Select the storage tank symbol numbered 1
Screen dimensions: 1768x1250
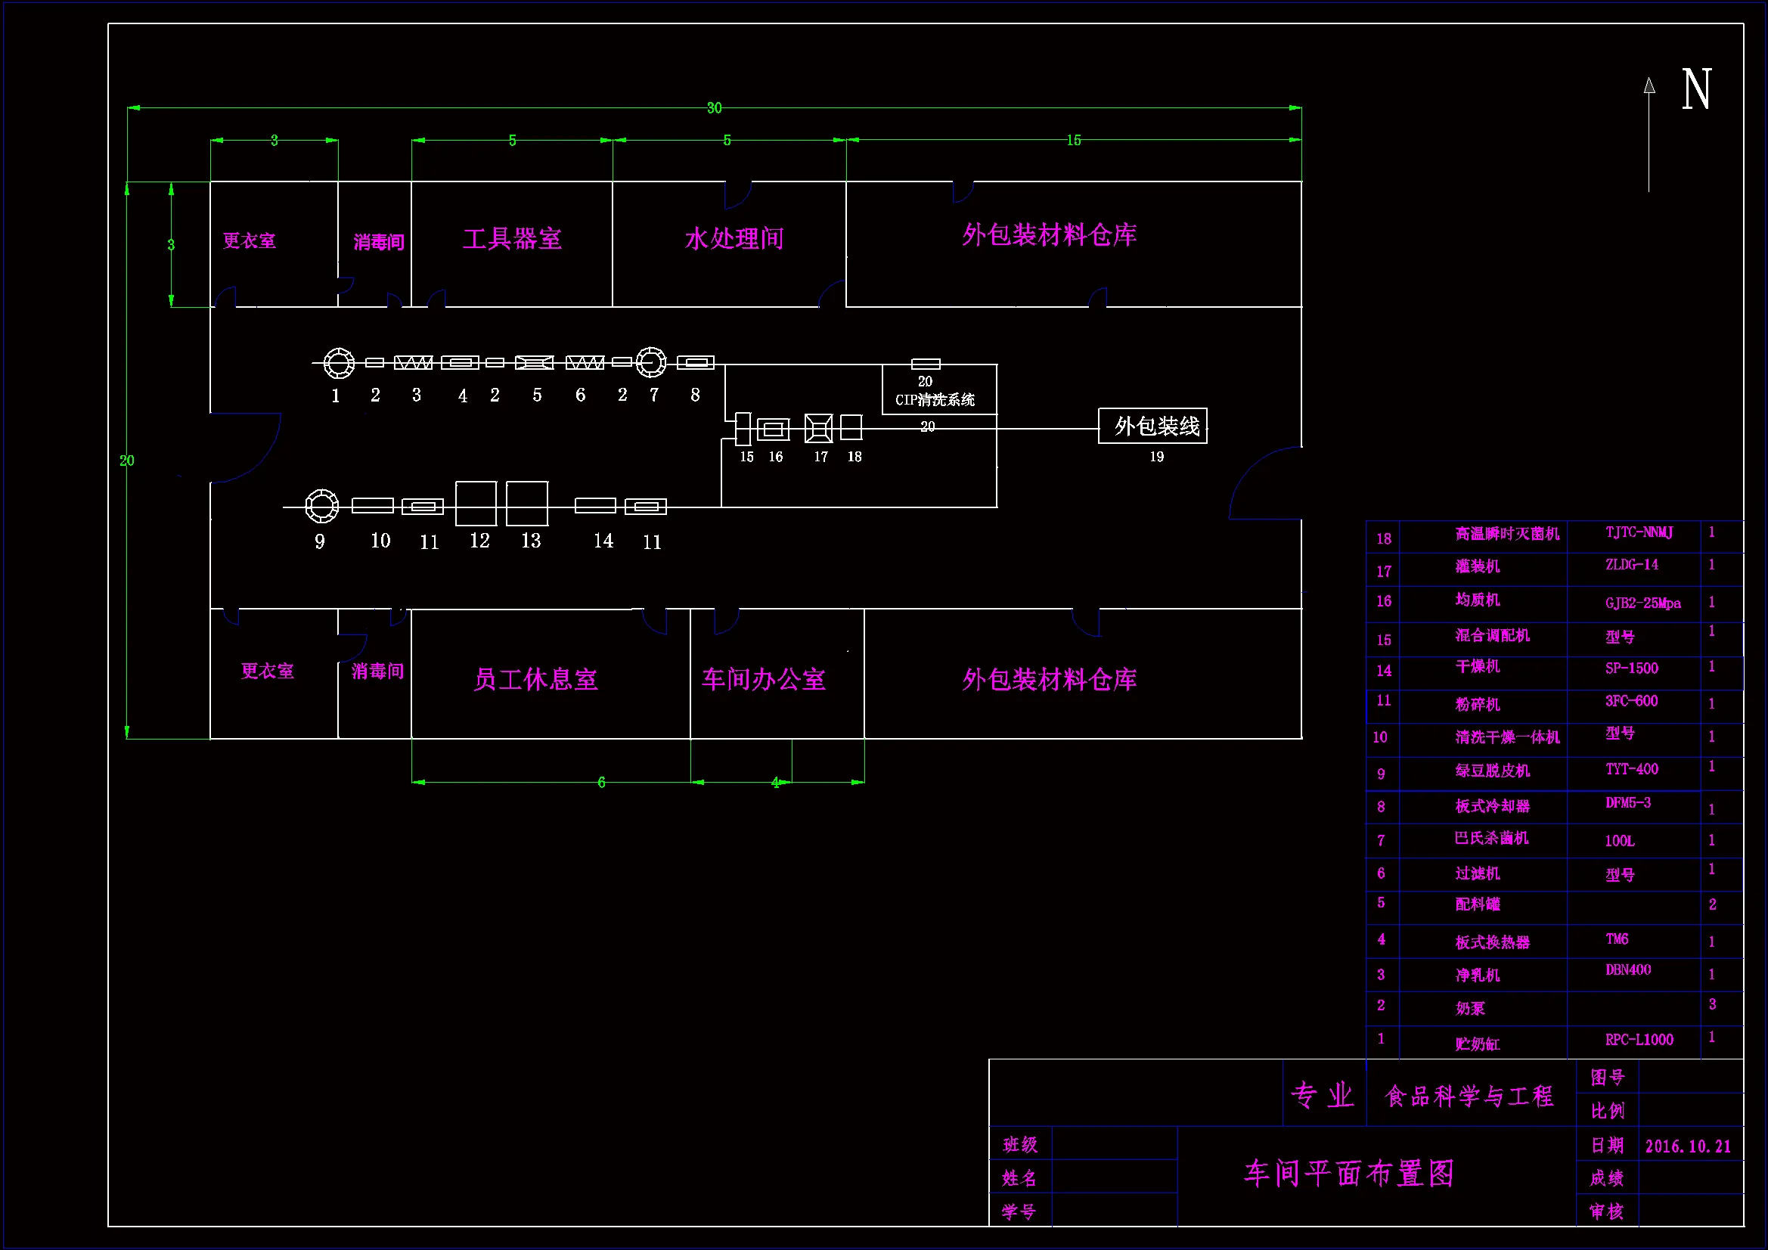pyautogui.click(x=339, y=363)
